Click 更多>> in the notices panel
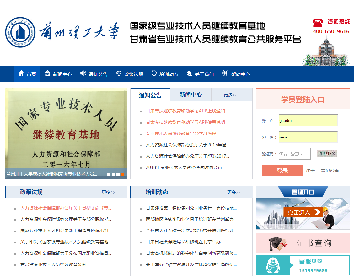 (230, 95)
